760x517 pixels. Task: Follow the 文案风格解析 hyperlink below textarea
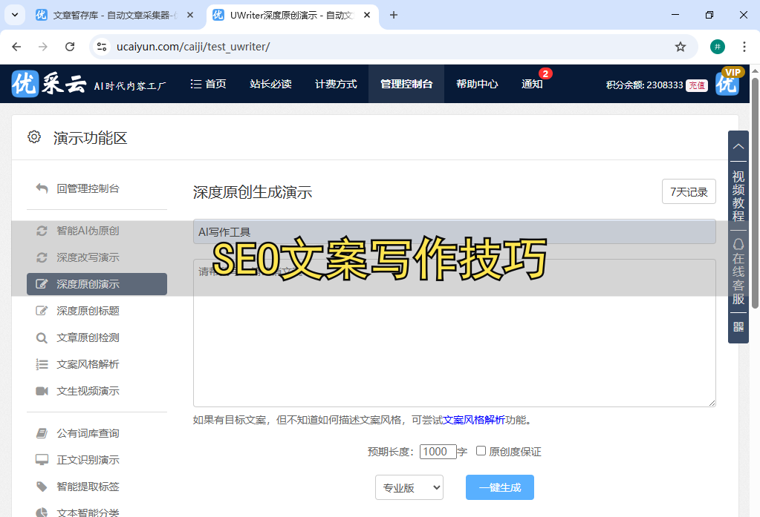tap(473, 420)
